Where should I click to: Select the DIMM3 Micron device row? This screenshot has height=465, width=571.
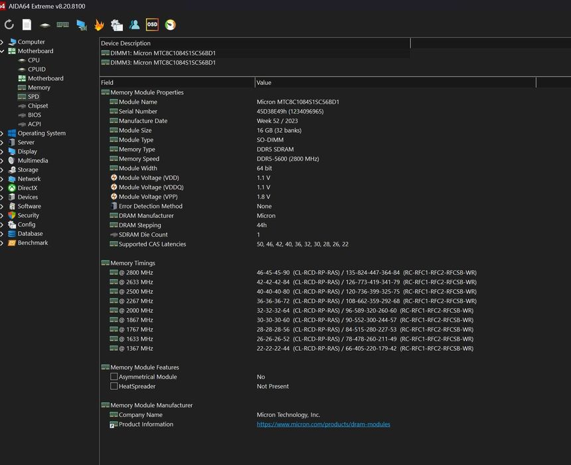[163, 62]
